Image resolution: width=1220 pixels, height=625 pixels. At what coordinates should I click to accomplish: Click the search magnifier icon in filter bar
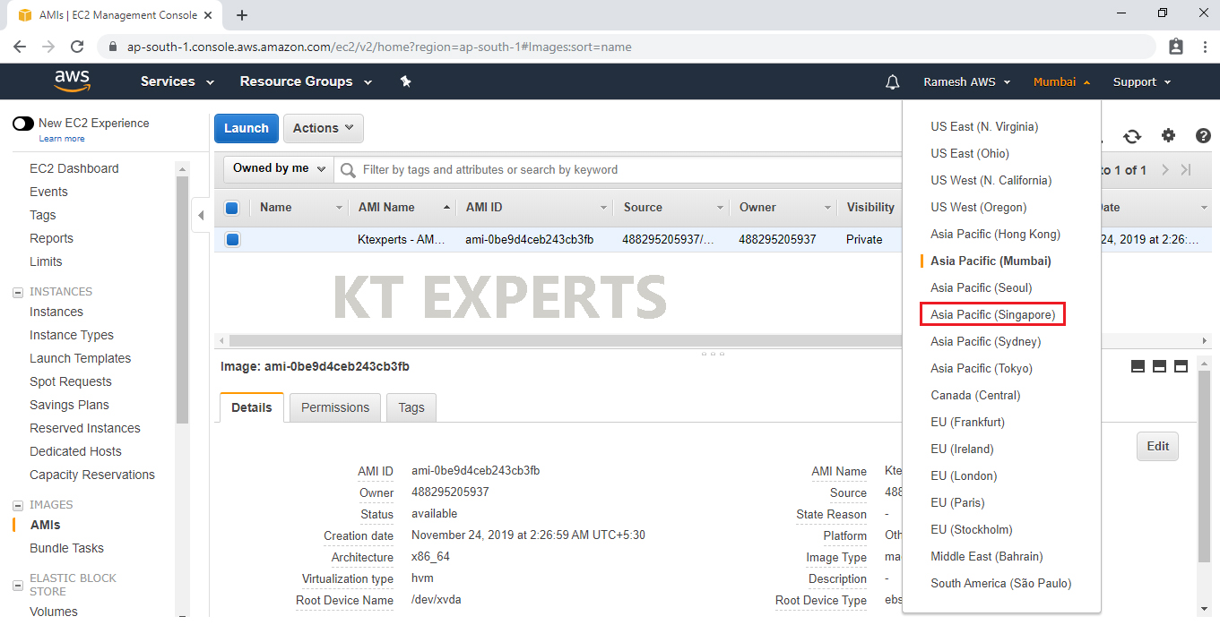pyautogui.click(x=347, y=169)
